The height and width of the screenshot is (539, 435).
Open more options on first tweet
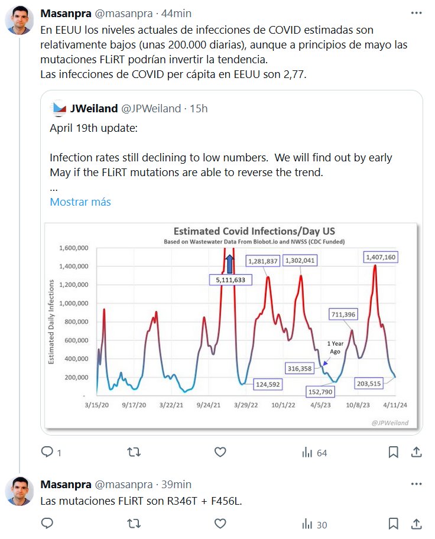click(416, 13)
